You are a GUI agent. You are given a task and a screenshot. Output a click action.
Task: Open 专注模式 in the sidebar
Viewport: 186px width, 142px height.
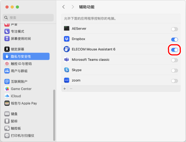click(x=17, y=32)
